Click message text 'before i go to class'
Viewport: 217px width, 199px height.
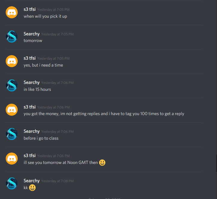pos(41,138)
